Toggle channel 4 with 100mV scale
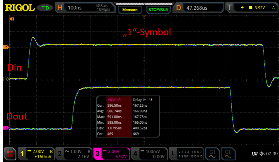 (149, 154)
